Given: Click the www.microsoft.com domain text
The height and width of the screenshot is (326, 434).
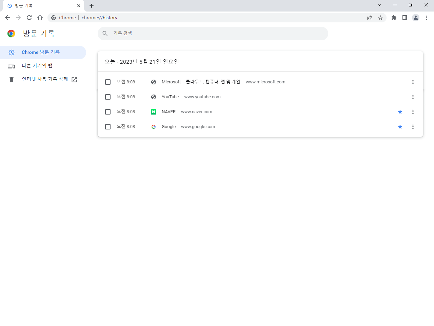Looking at the screenshot, I should pos(265,82).
